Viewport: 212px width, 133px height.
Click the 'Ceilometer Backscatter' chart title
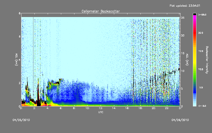tap(101, 11)
